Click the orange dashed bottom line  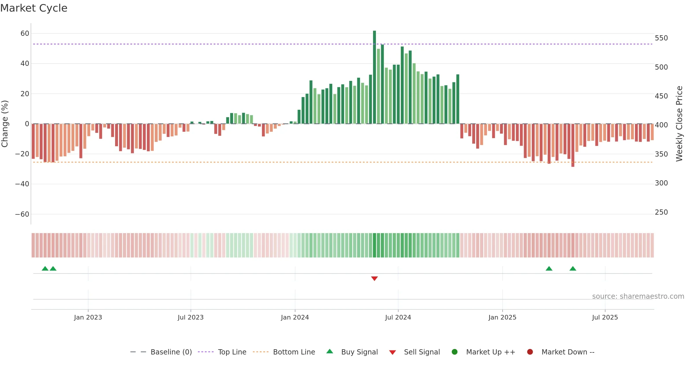coord(343,162)
